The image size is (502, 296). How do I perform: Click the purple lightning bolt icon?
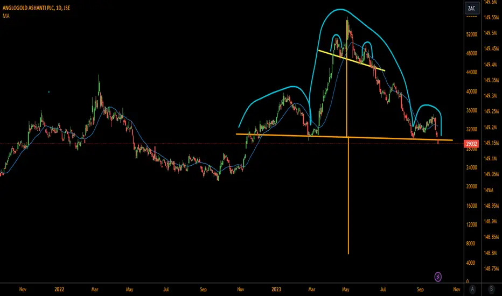438,277
